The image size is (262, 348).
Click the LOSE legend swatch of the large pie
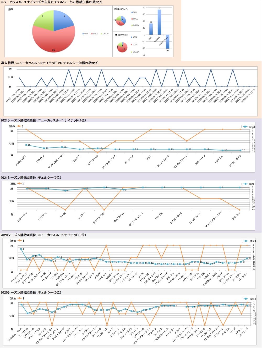pyautogui.click(x=92, y=34)
